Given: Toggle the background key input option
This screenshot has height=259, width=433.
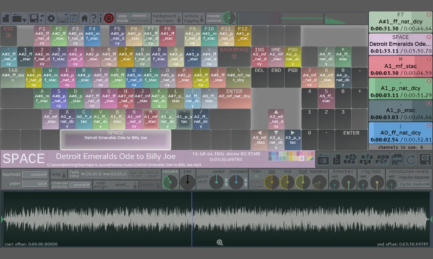Looking at the screenshot, I should [165, 18].
